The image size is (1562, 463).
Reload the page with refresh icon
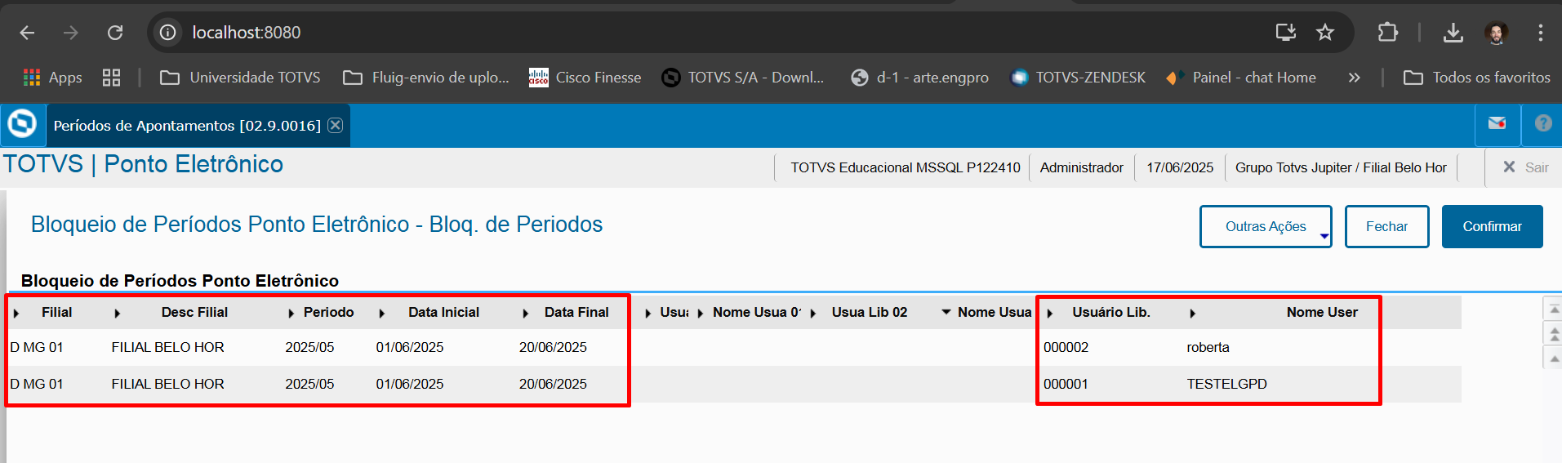click(x=115, y=33)
